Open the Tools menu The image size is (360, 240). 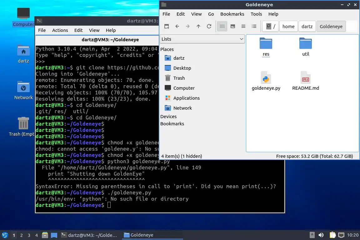[256, 14]
